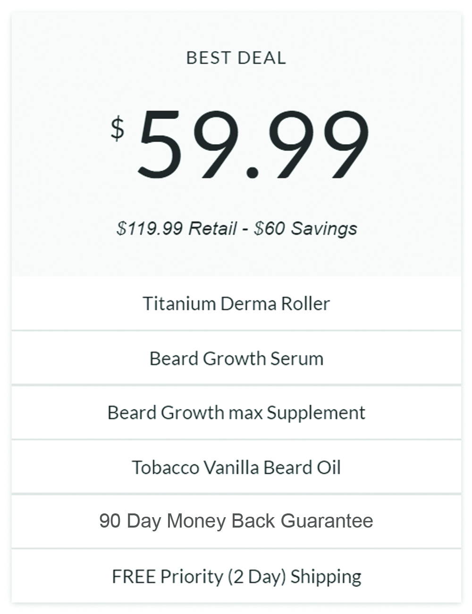The image size is (472, 614).
Task: Click the Titanium Derma Roller row
Action: 236,303
